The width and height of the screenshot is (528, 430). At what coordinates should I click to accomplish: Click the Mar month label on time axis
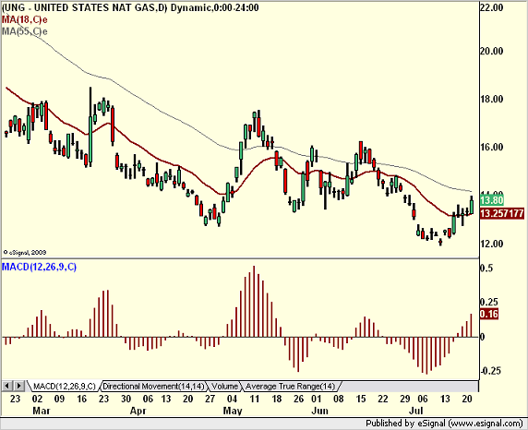(42, 412)
